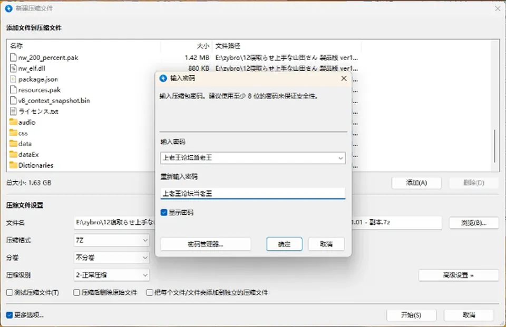Close the 输入密码 password dialog

[344, 78]
